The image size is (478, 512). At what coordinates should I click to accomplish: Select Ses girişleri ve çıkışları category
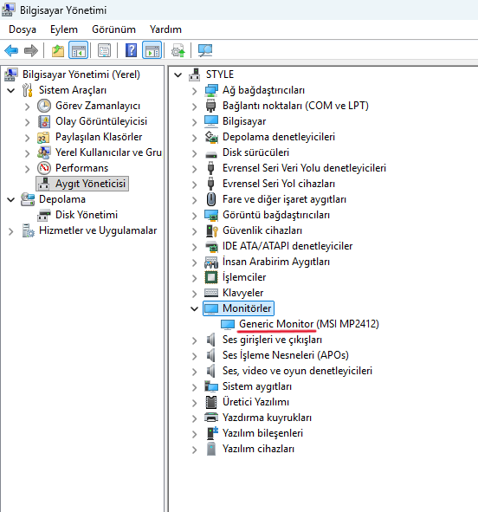pyautogui.click(x=272, y=340)
